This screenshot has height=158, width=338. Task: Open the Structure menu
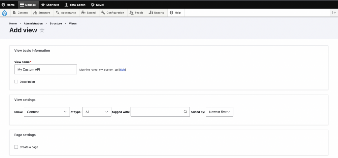(42, 13)
